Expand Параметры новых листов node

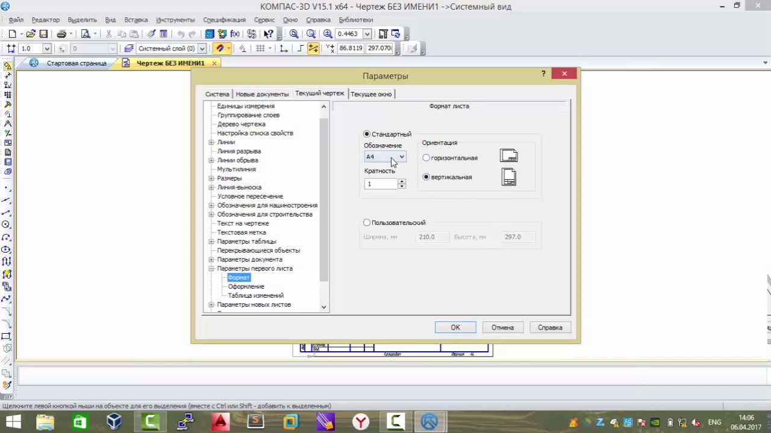[x=211, y=305]
